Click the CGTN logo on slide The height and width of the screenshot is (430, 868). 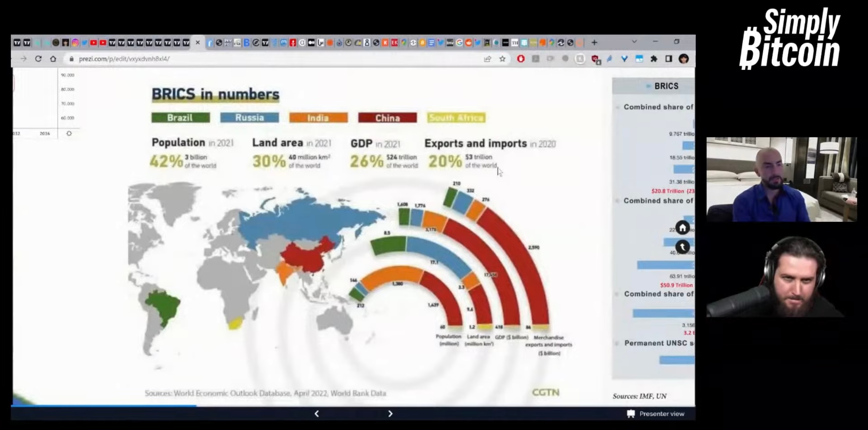click(546, 392)
